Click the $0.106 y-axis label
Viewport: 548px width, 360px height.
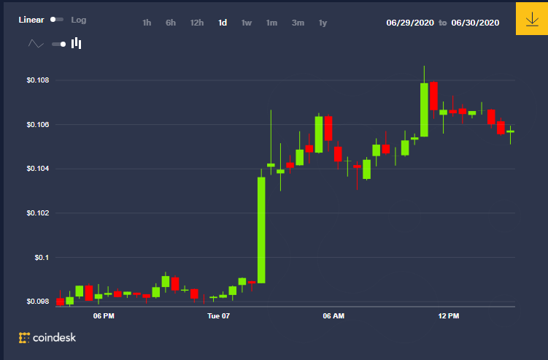[x=38, y=125]
